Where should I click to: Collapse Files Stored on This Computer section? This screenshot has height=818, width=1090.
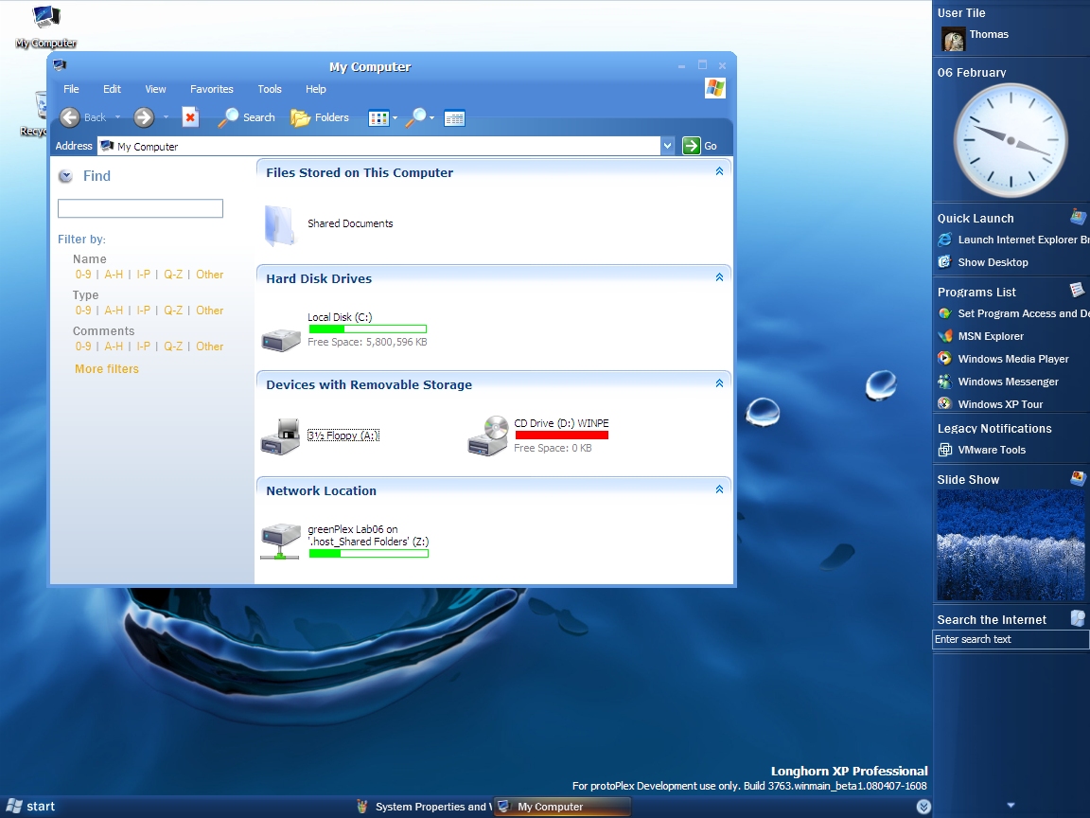point(719,171)
